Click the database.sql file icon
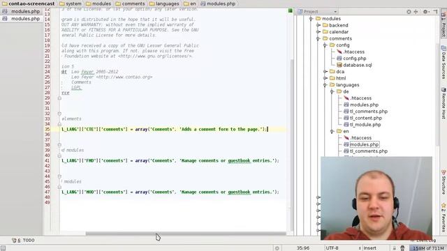The image size is (447, 251). tap(339, 65)
